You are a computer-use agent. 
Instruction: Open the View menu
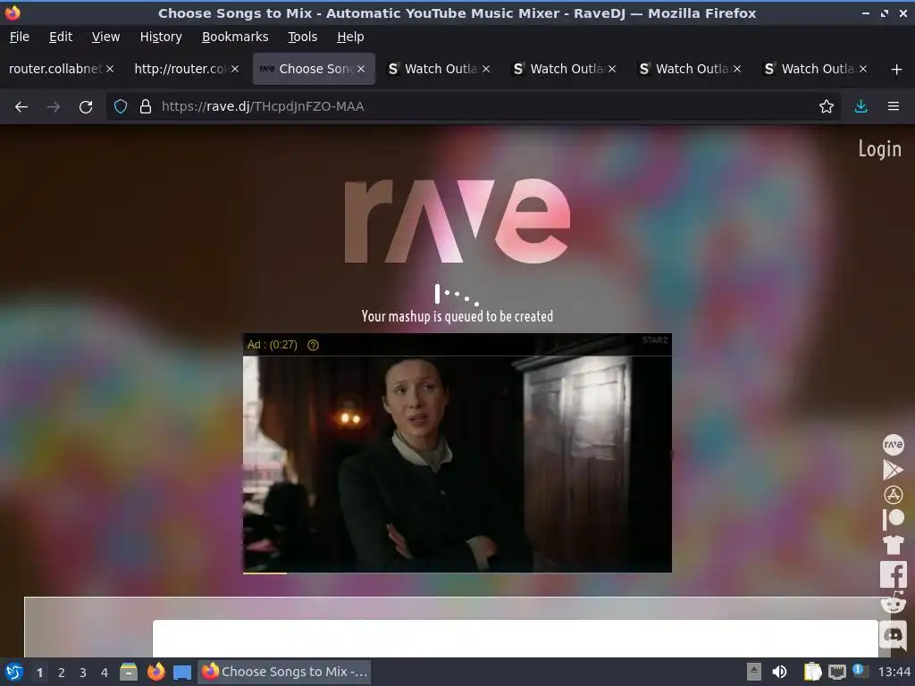[105, 37]
